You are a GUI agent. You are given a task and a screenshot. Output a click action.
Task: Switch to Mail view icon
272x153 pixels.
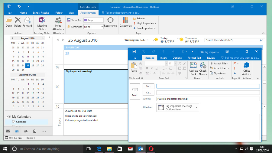(x=8, y=131)
